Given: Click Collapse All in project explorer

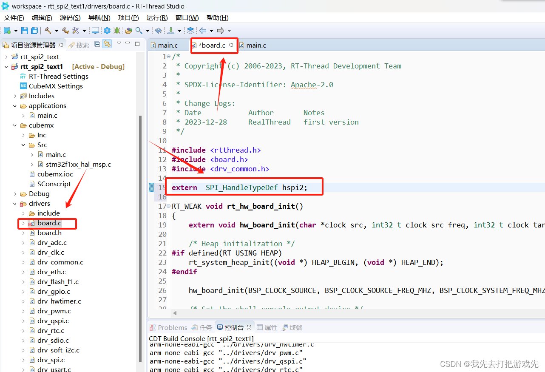Looking at the screenshot, I should pyautogui.click(x=97, y=44).
